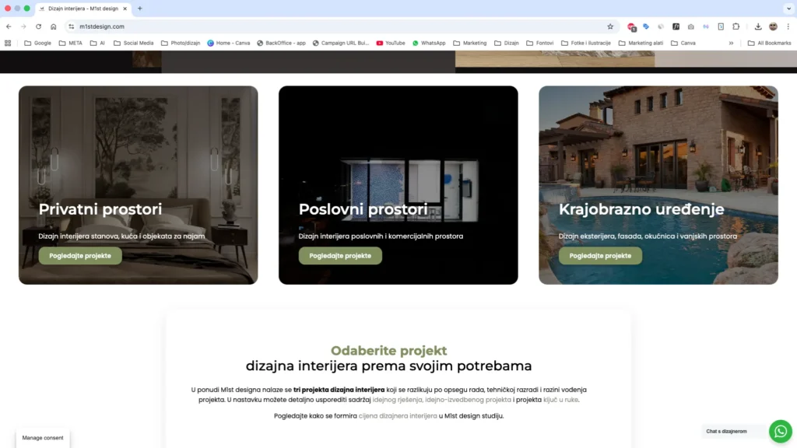Click the Manage consent button

point(42,438)
